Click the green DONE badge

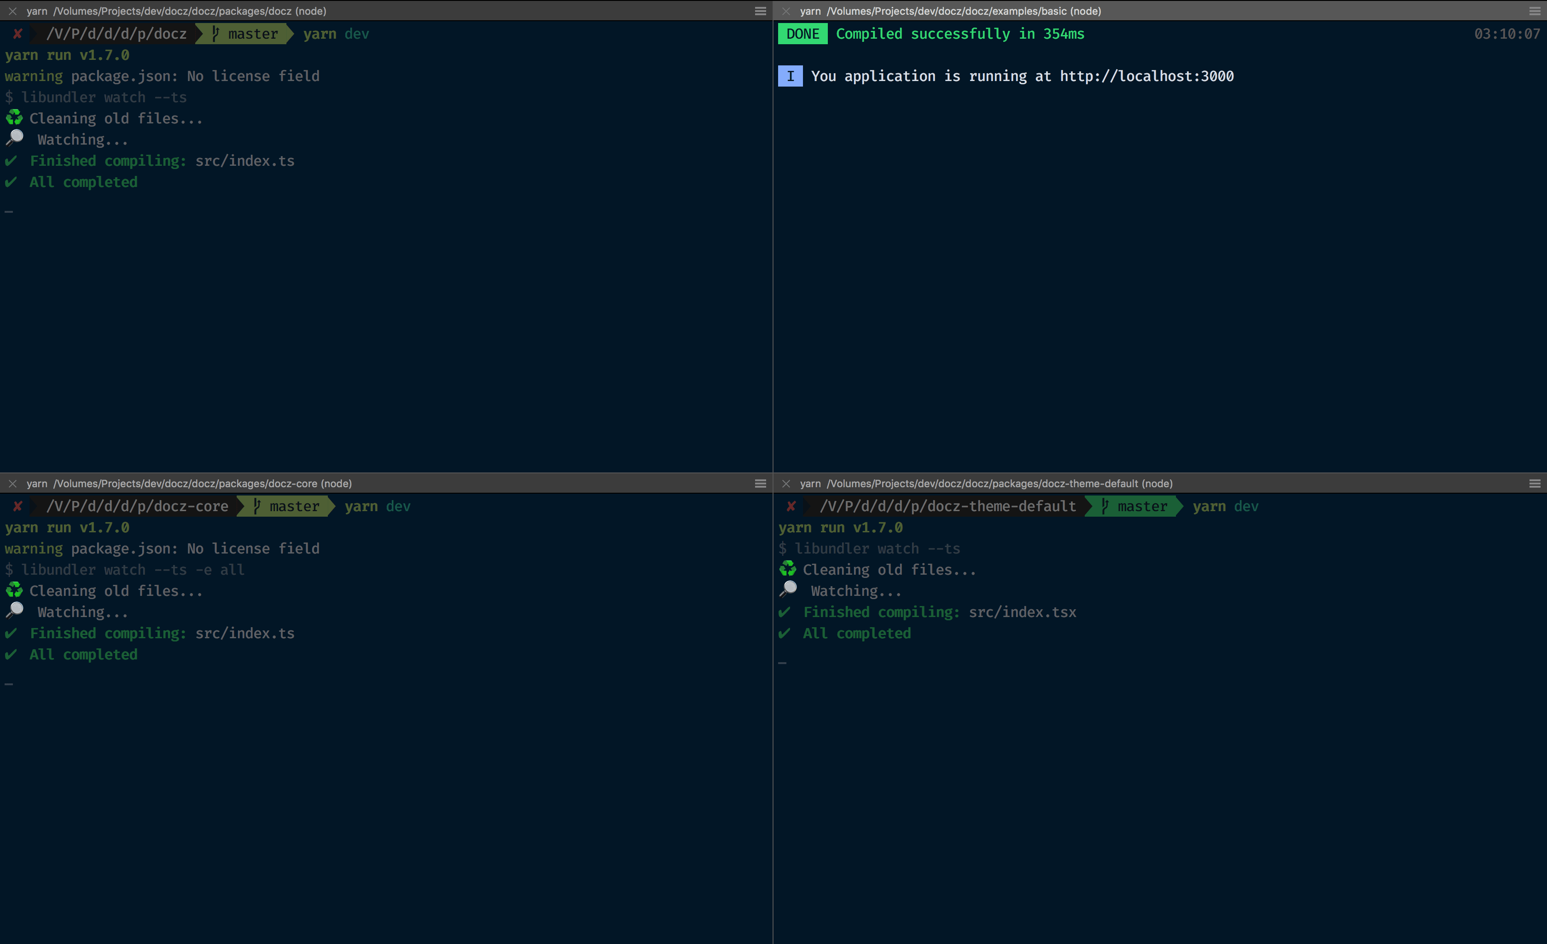(803, 34)
